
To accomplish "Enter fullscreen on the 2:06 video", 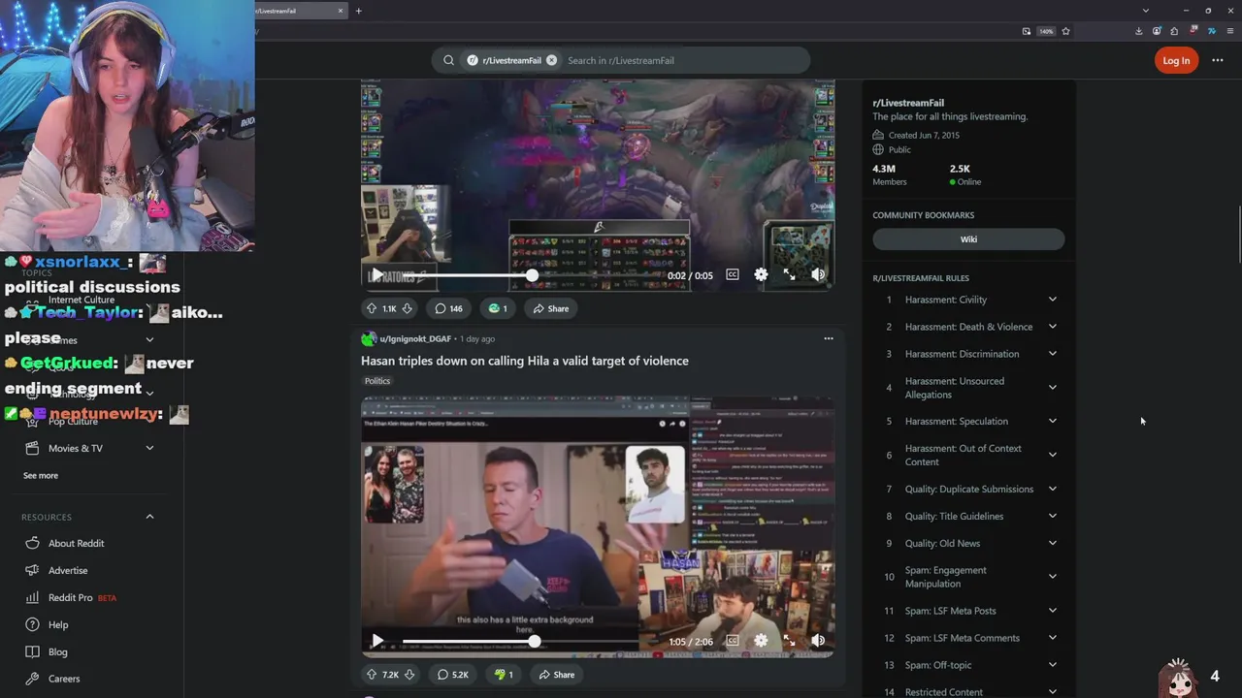I will [x=790, y=641].
